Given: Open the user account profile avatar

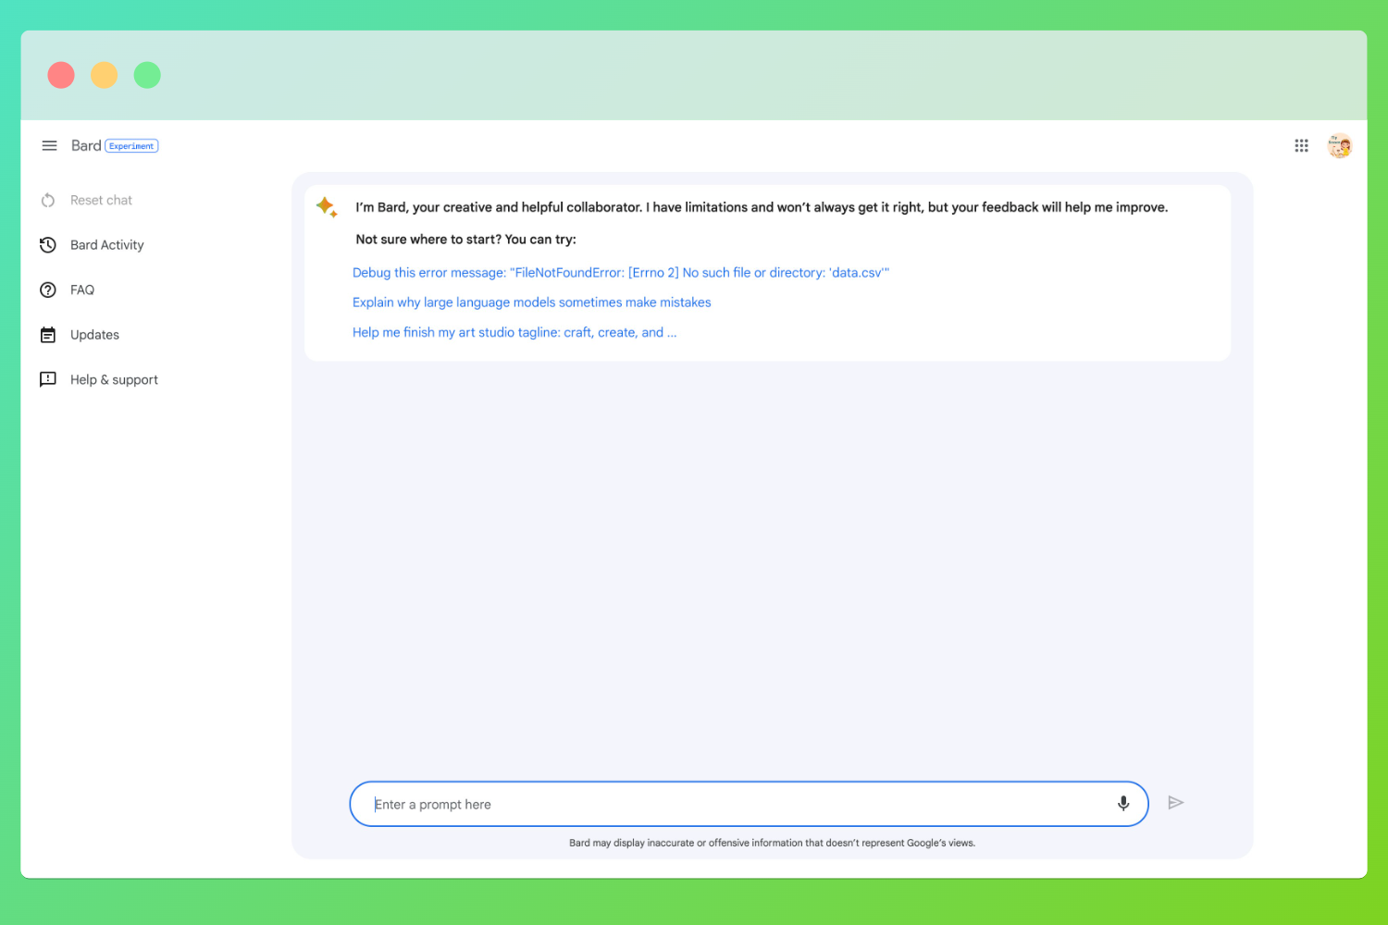Looking at the screenshot, I should point(1339,146).
